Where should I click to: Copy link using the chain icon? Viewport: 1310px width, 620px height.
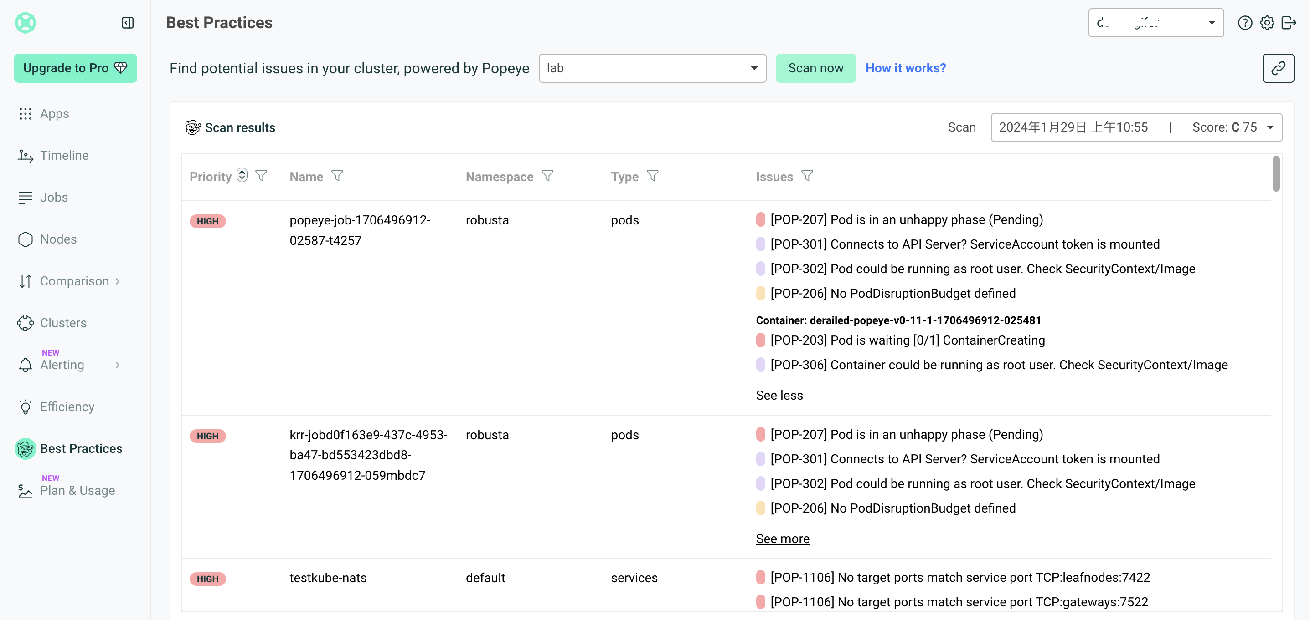[x=1278, y=68]
